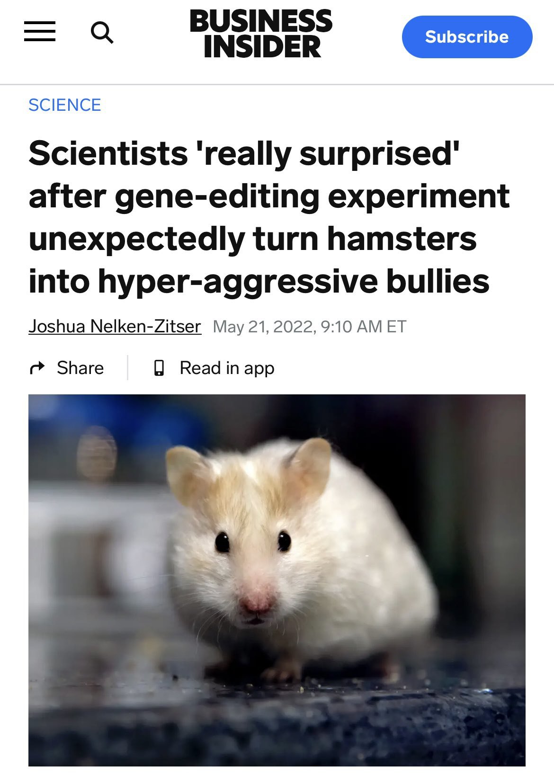
Task: Click the headline's 'hyper-aggressive bullies' line
Action: (259, 281)
